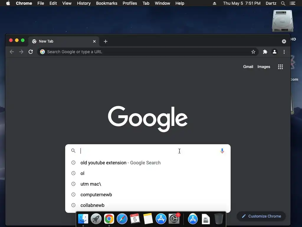
Task: Open the Bookmarks menu
Action: tap(107, 3)
